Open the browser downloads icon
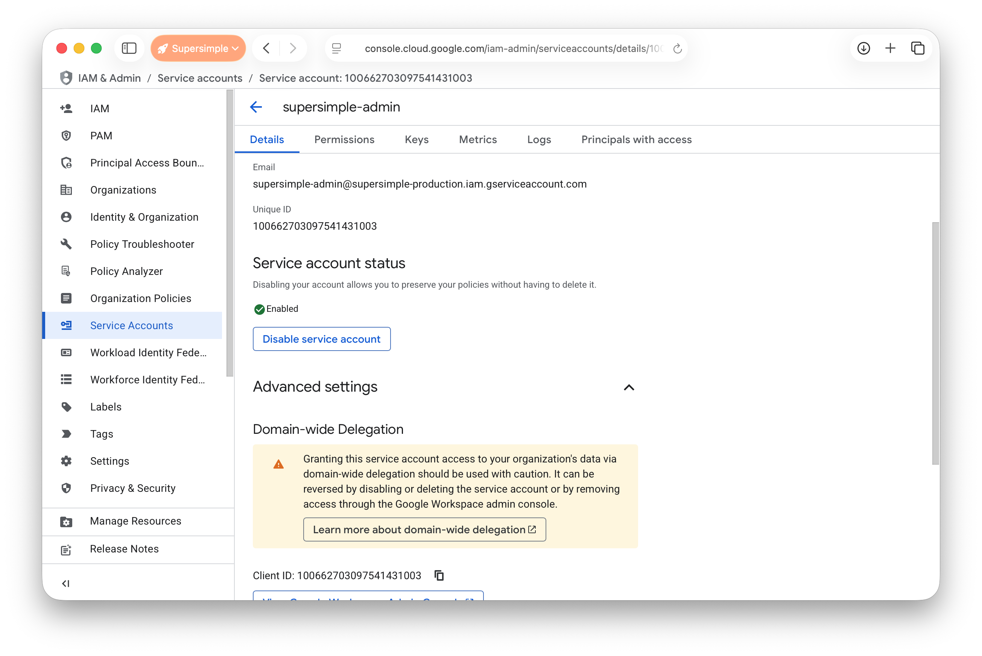Viewport: 982px width, 656px height. coord(863,48)
